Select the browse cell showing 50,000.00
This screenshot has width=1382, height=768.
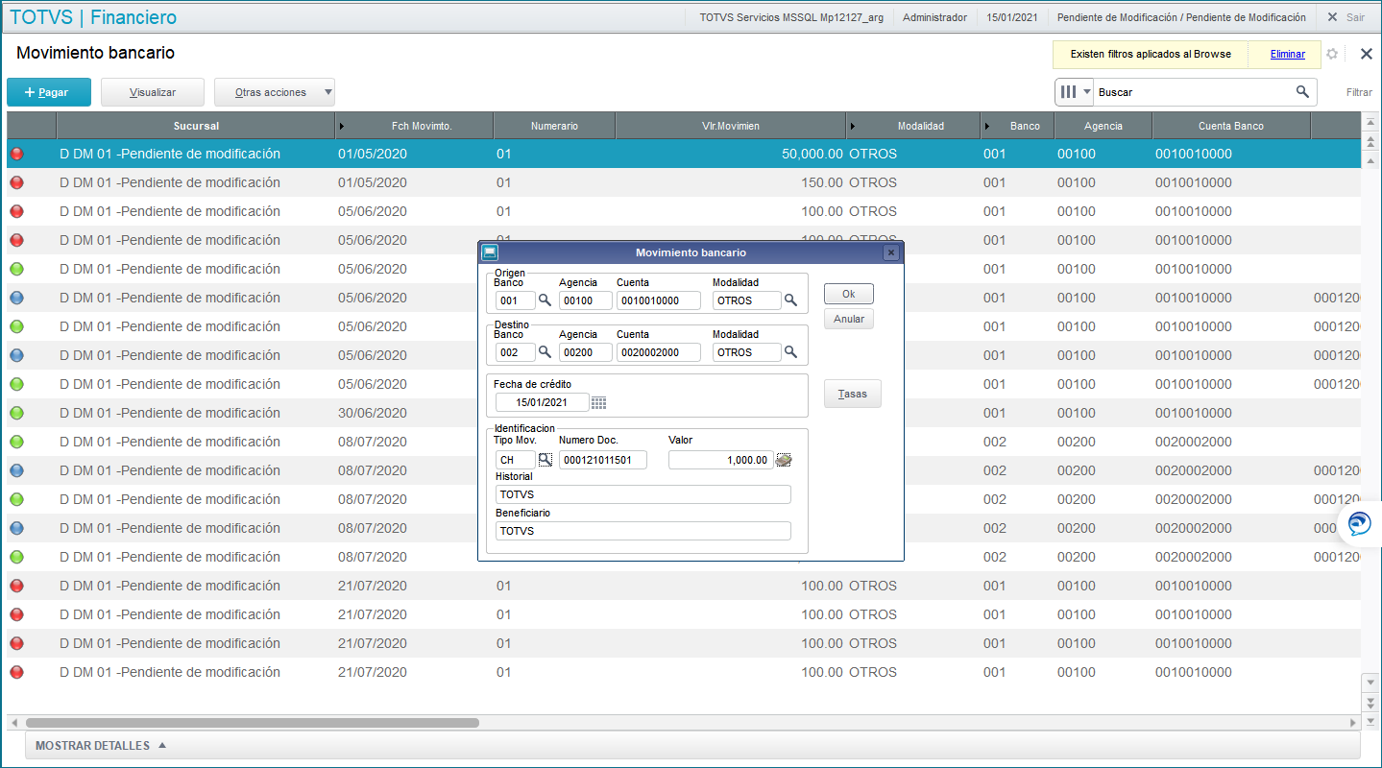pos(731,154)
